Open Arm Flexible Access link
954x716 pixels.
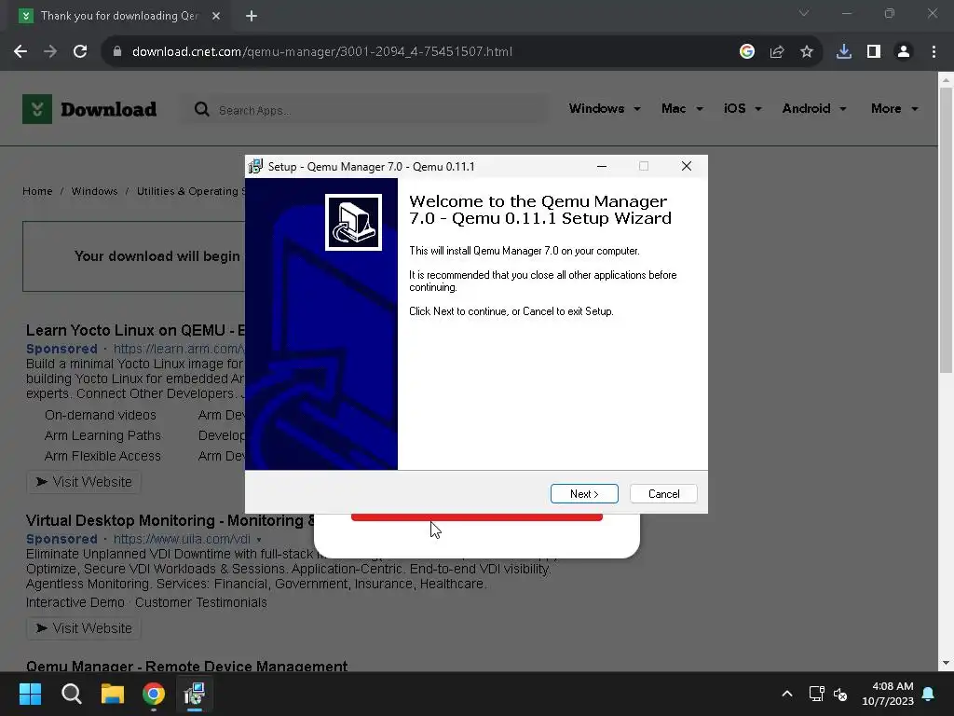(x=102, y=456)
